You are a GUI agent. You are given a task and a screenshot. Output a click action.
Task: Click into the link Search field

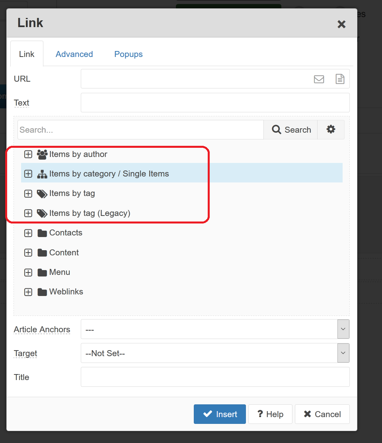tap(140, 130)
